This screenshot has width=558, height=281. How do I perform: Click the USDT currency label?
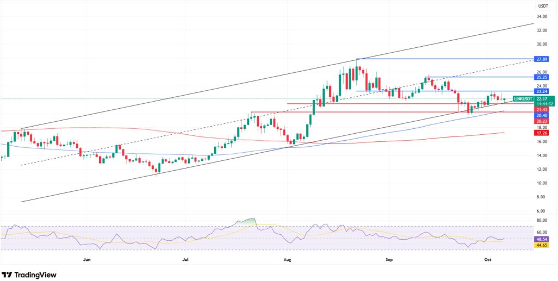[543, 6]
